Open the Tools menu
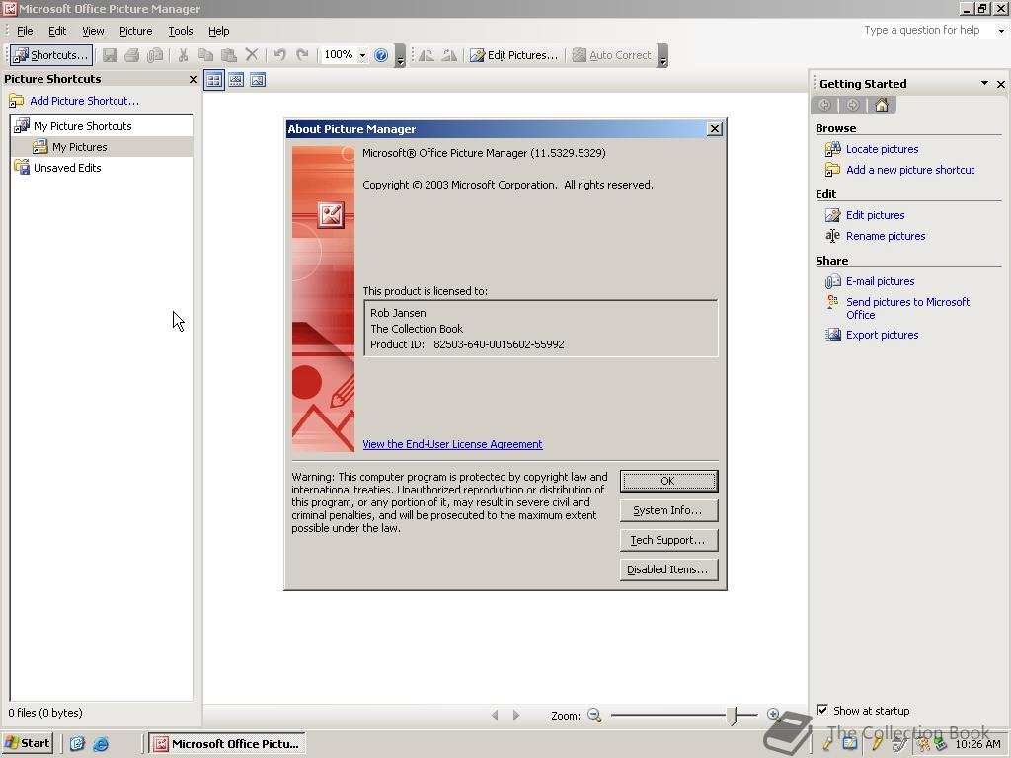The height and width of the screenshot is (758, 1011). tap(181, 31)
